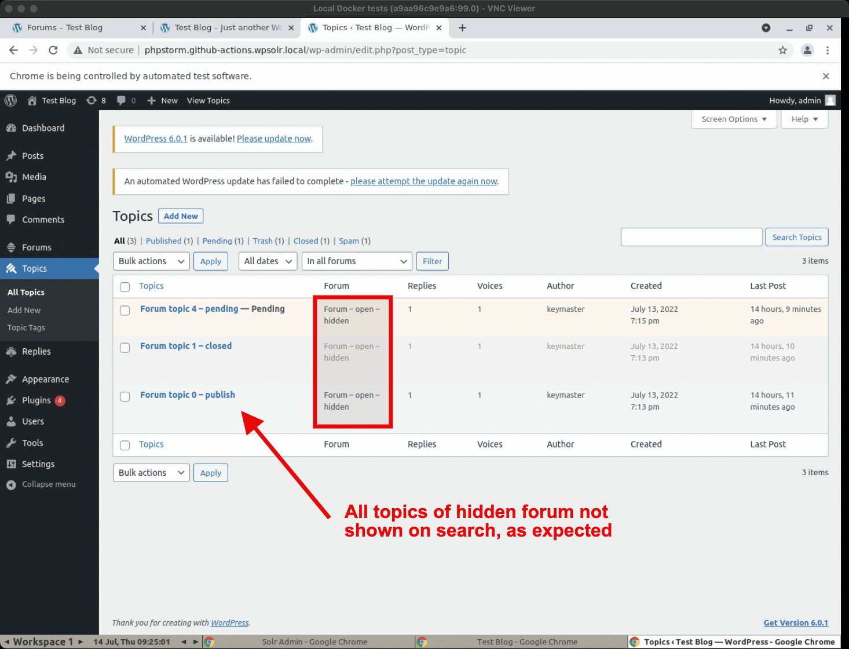Filter by Published topics
This screenshot has height=649, width=849.
click(163, 241)
